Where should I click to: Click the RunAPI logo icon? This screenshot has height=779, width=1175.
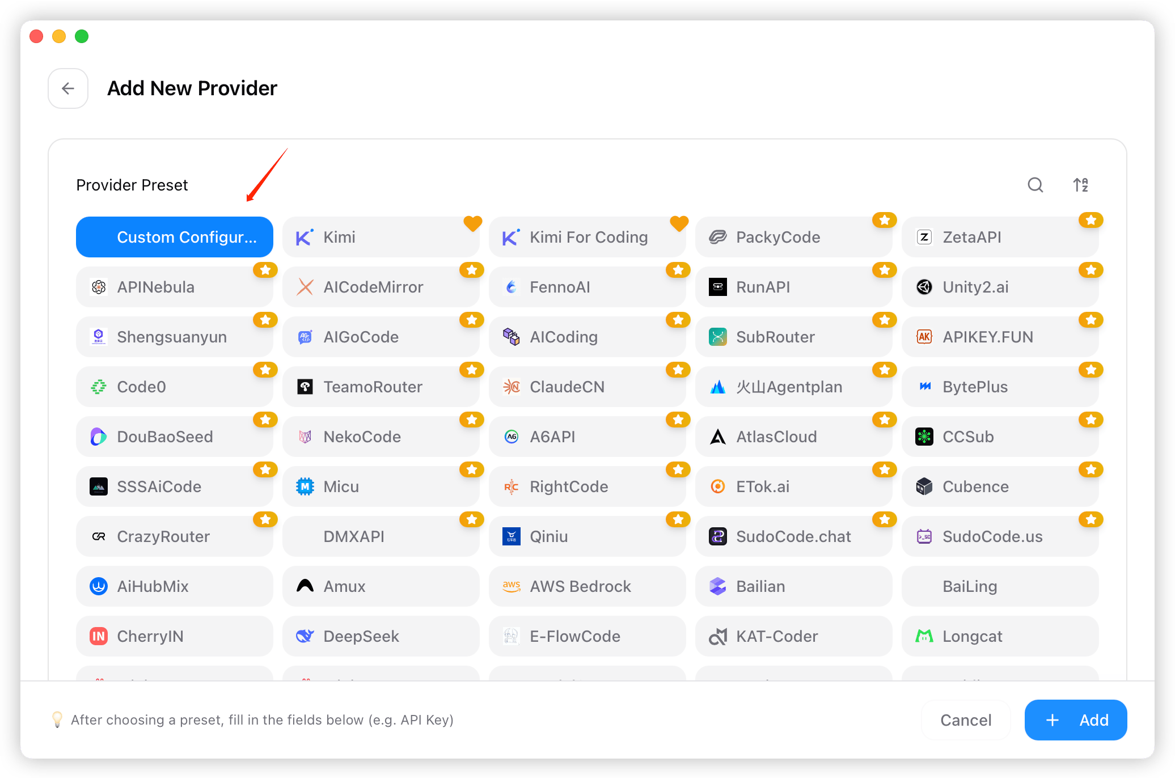point(718,287)
